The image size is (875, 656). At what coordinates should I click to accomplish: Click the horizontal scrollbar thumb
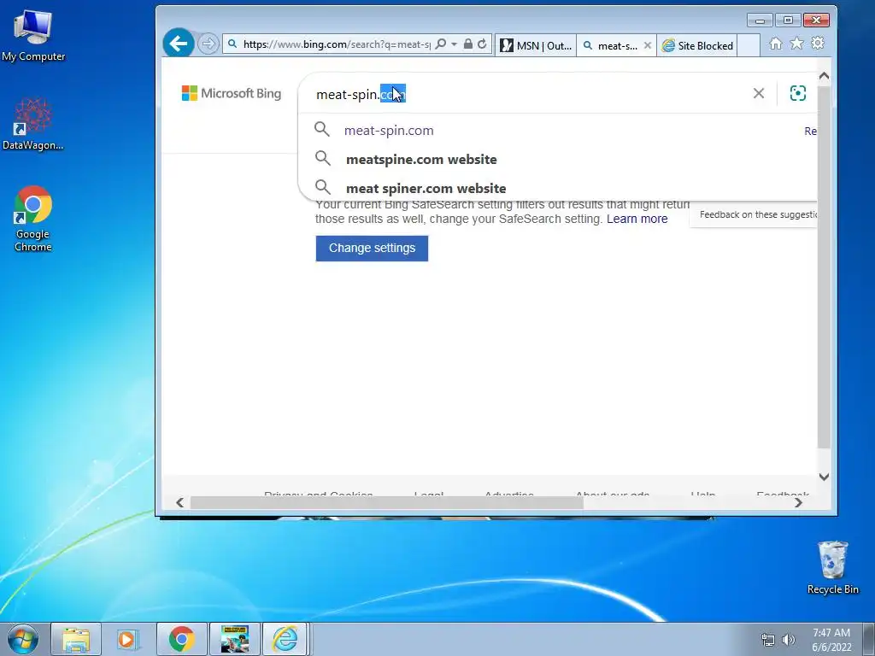pos(387,502)
